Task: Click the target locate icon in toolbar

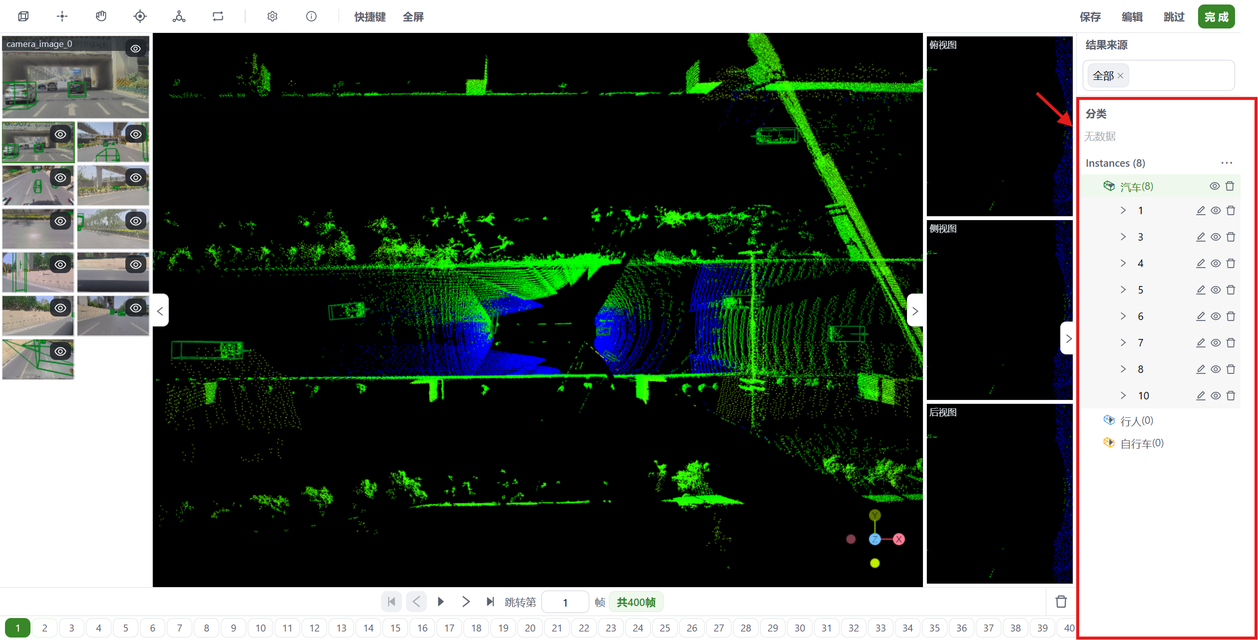Action: pos(140,16)
